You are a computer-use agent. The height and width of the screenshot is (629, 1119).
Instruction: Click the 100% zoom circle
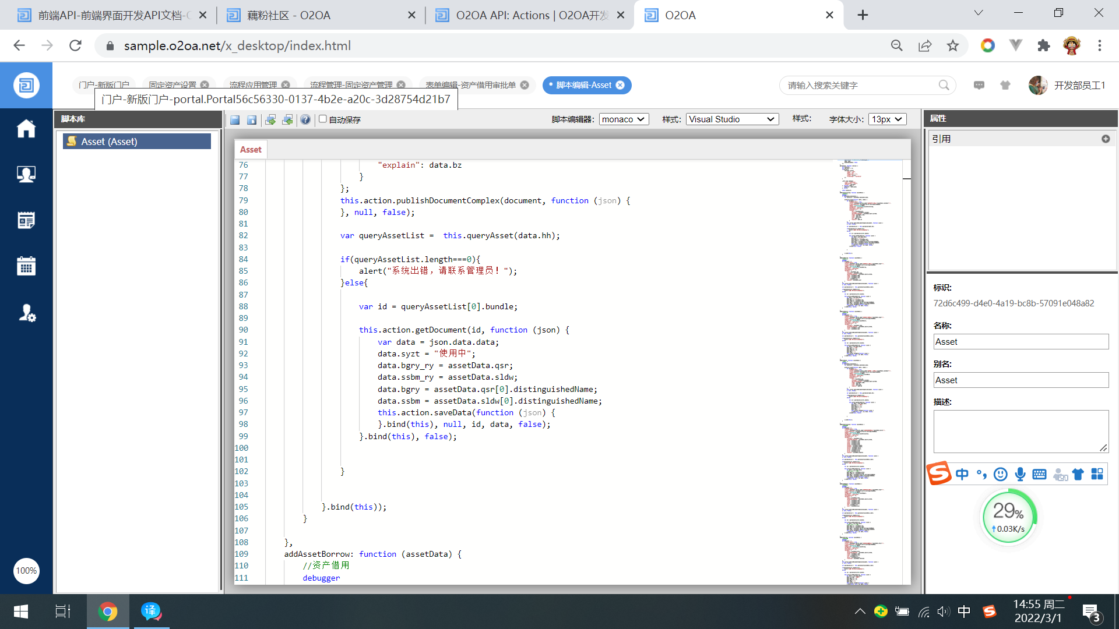[x=26, y=571]
